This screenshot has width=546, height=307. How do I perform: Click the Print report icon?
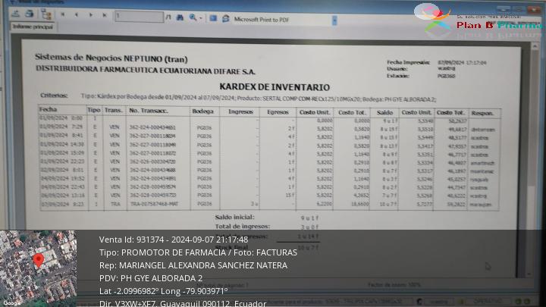(30, 14)
